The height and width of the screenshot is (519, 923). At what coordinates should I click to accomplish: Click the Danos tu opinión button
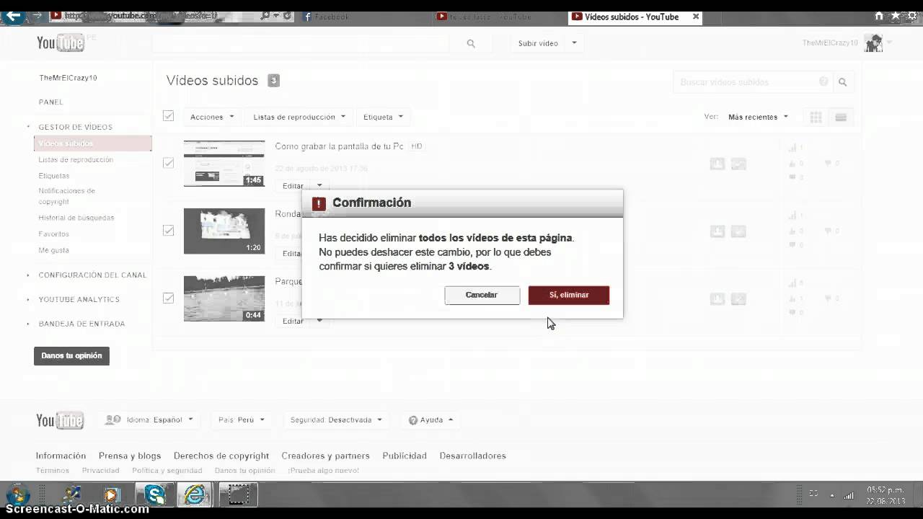click(x=71, y=355)
